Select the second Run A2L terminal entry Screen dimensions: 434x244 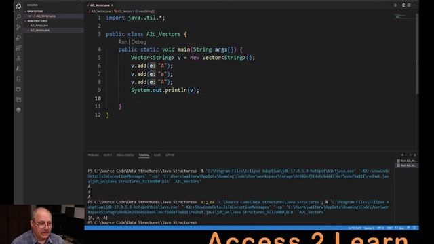407,165
